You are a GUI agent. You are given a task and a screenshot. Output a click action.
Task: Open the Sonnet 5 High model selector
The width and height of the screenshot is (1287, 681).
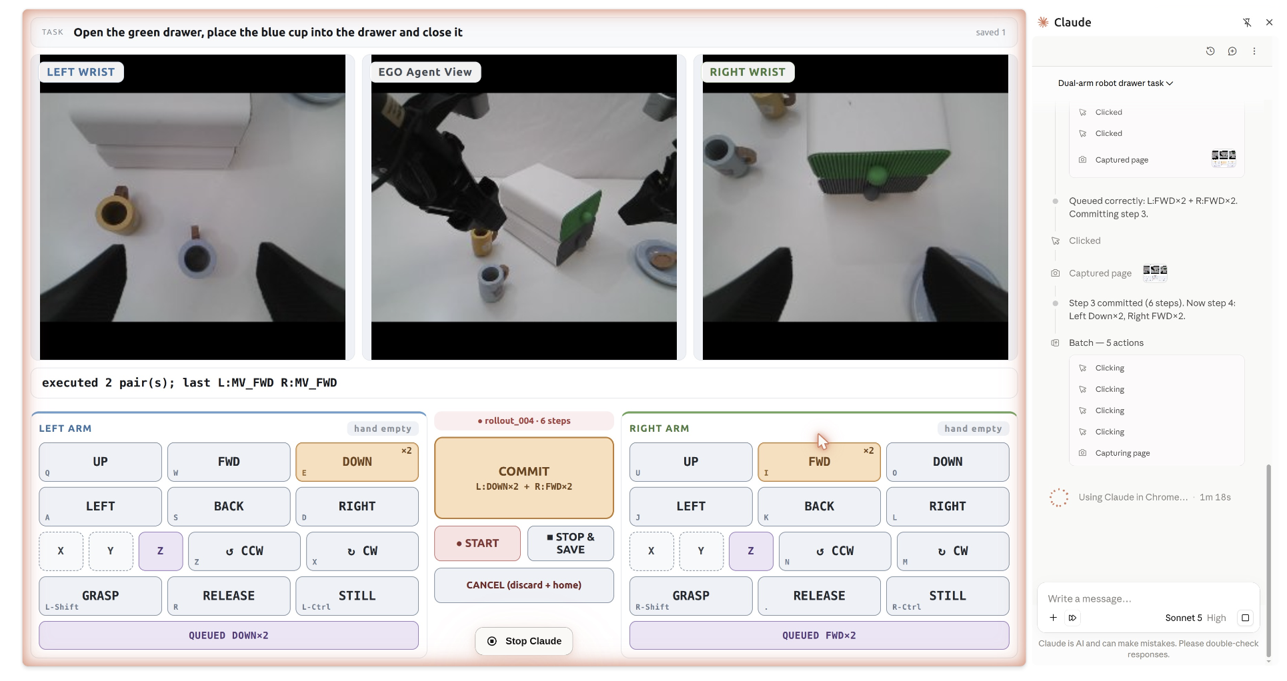click(1195, 618)
